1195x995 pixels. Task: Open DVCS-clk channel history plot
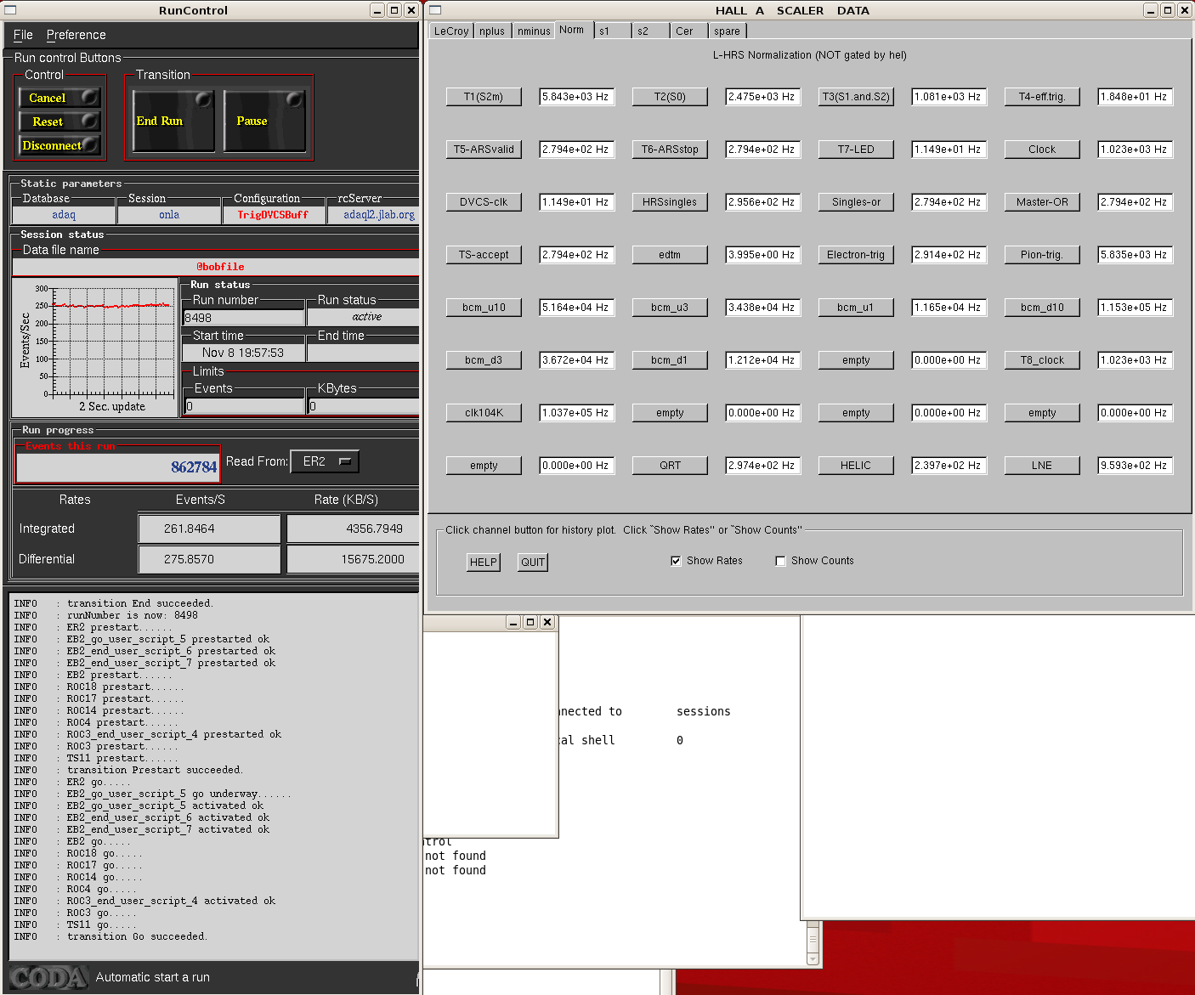point(484,202)
